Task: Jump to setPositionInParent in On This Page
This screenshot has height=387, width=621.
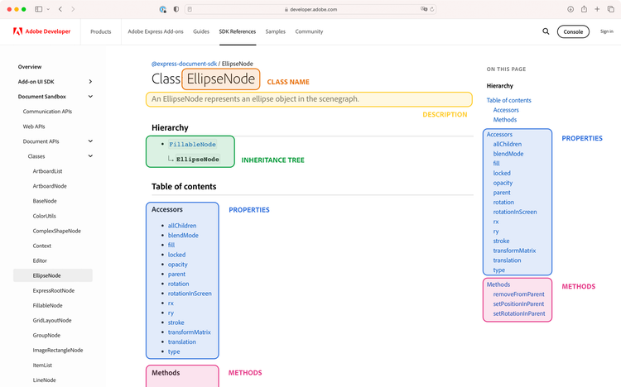Action: 518,303
